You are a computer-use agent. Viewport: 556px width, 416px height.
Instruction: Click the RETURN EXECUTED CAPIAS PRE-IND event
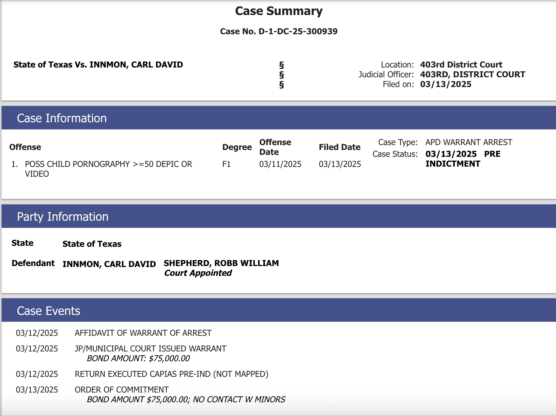coord(171,374)
